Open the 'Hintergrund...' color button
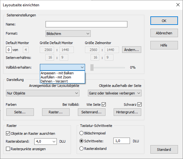The height and width of the screenshot is (159, 183). [x=127, y=112]
